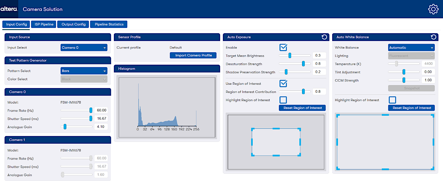Switch to the ISP Pipeline tab
This screenshot has width=443, height=181.
pyautogui.click(x=44, y=24)
